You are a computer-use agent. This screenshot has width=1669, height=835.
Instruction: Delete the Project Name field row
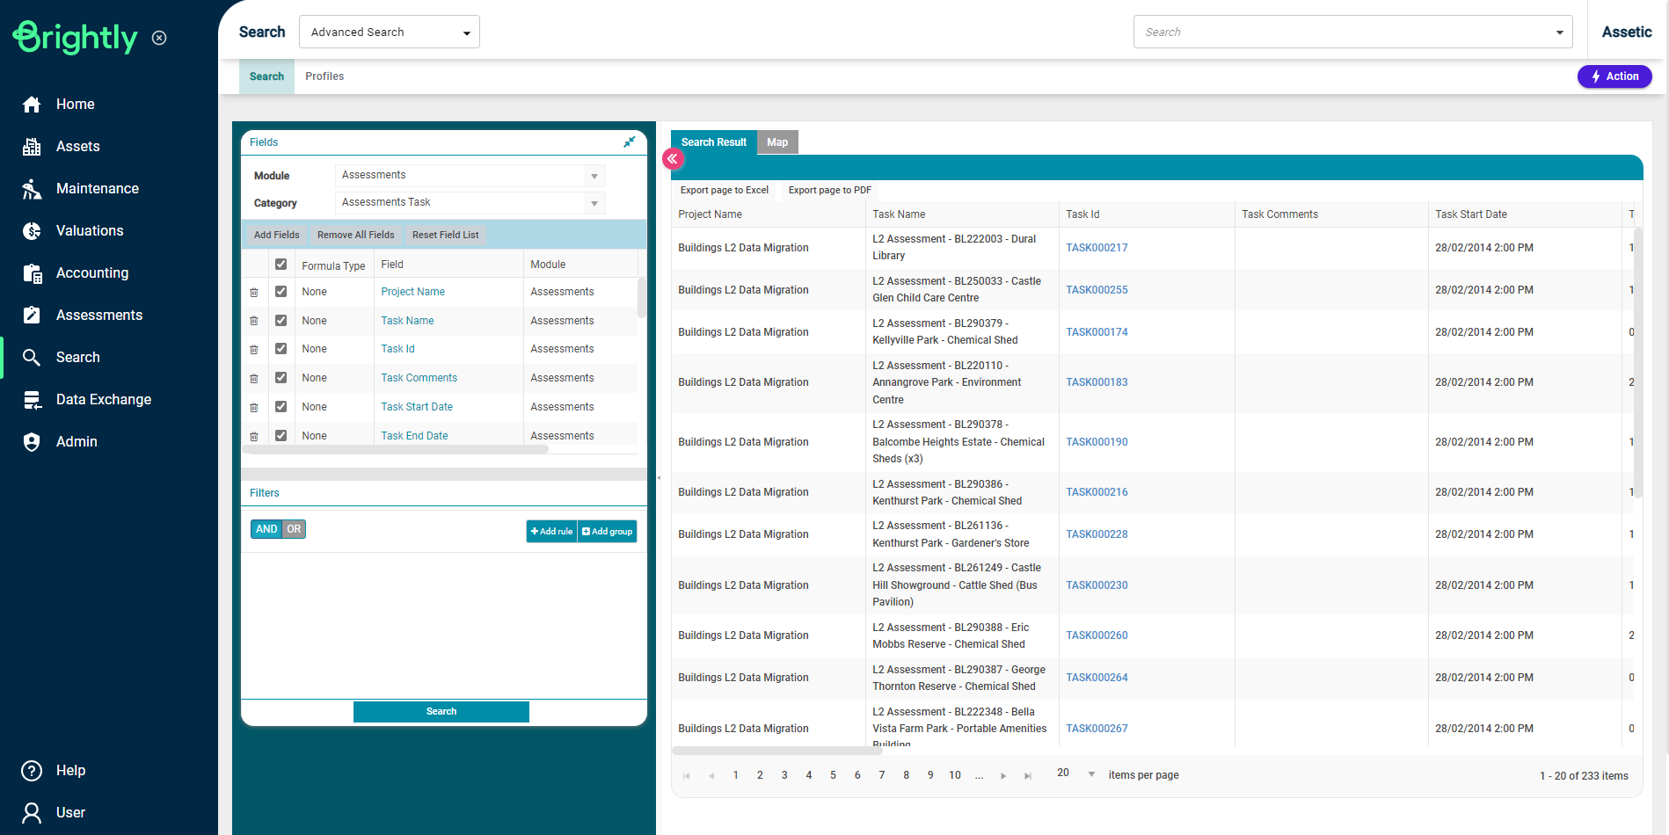pyautogui.click(x=254, y=293)
